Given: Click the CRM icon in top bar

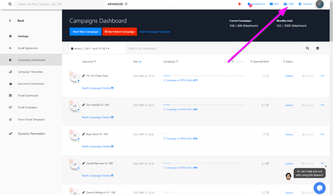Looking at the screenshot, I should tap(285, 4).
